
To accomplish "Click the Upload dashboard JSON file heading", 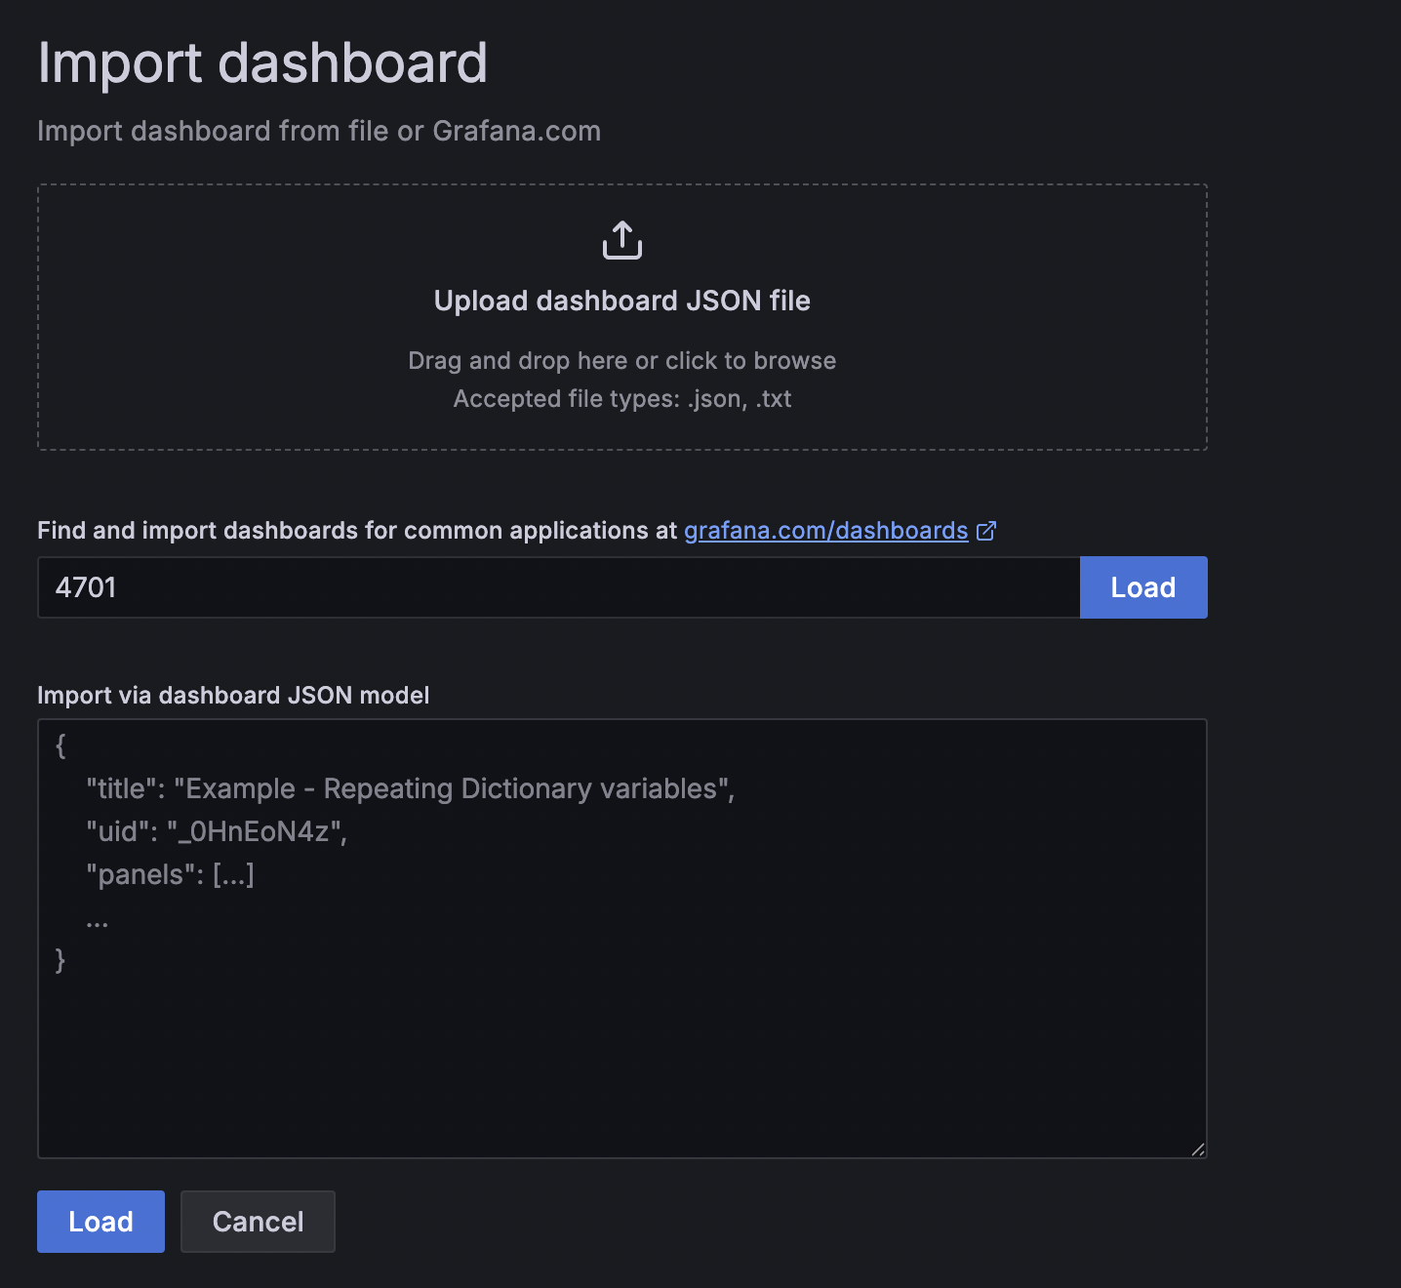I will (x=622, y=301).
